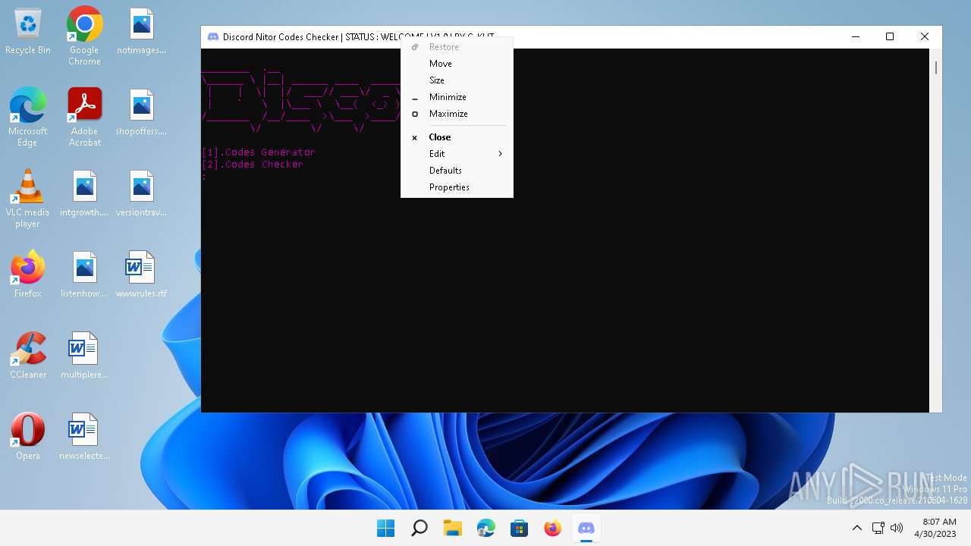Open Opera browser desktop shortcut
Viewport: 971px width, 546px height.
[x=27, y=438]
